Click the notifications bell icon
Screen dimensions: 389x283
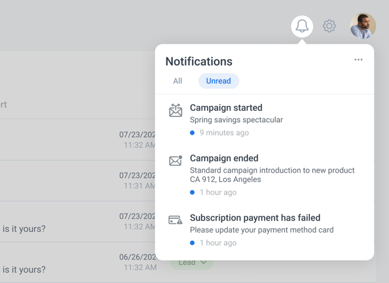[x=302, y=26]
